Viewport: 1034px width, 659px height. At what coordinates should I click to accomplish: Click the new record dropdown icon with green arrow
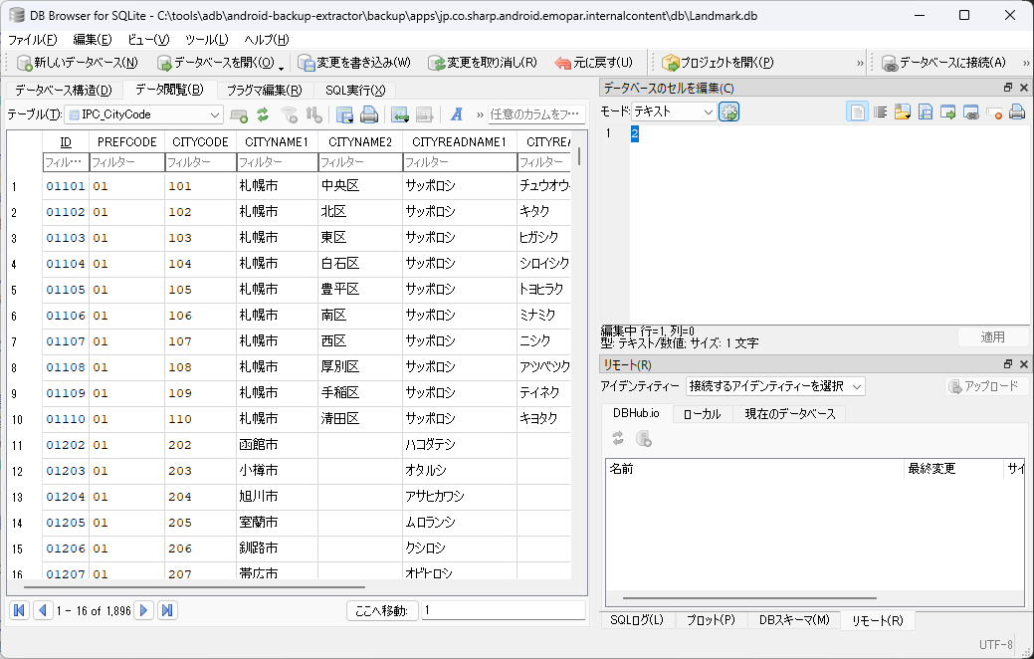point(400,114)
